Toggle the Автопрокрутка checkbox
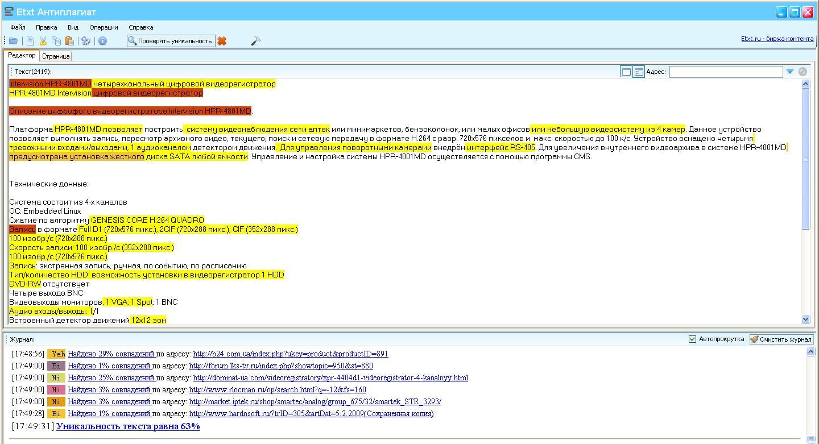 (x=692, y=339)
